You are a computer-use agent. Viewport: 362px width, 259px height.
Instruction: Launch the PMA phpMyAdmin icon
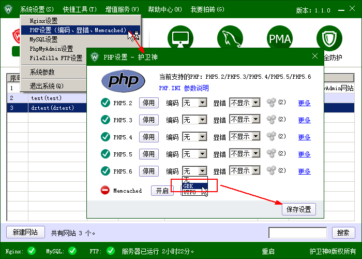coord(280,37)
